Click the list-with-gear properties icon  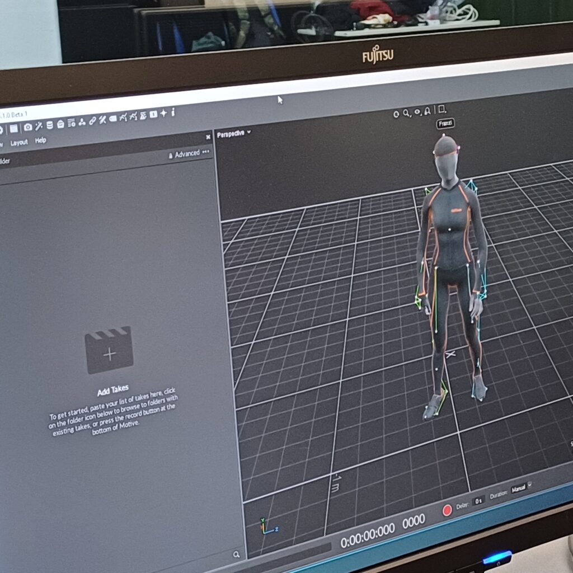[71, 123]
